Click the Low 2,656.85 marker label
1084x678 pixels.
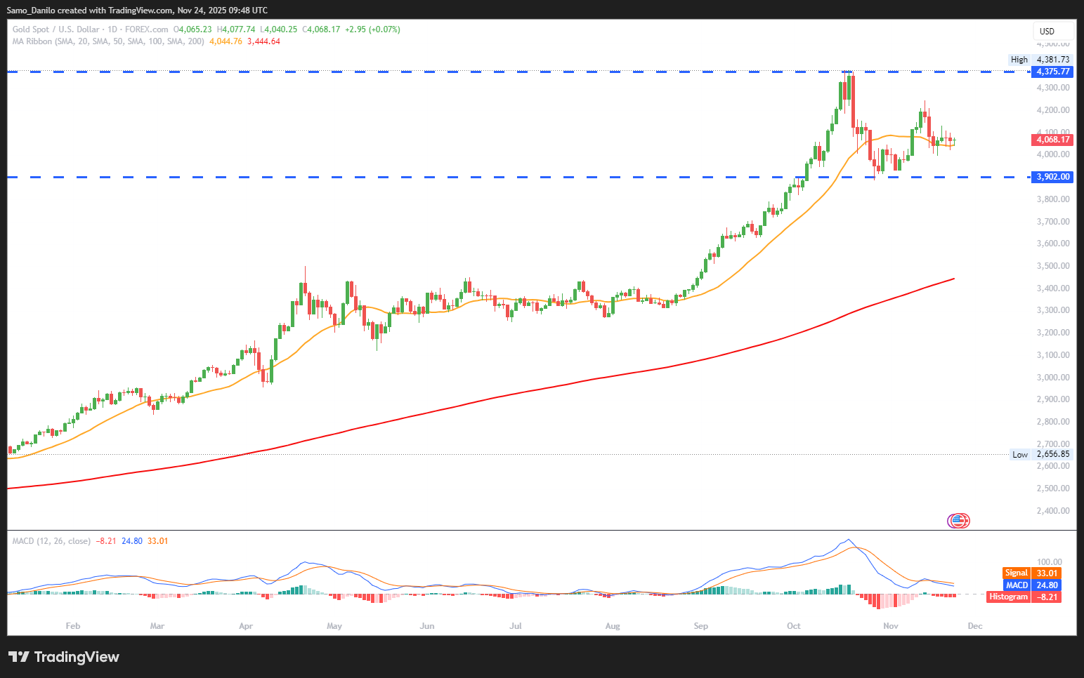1040,454
